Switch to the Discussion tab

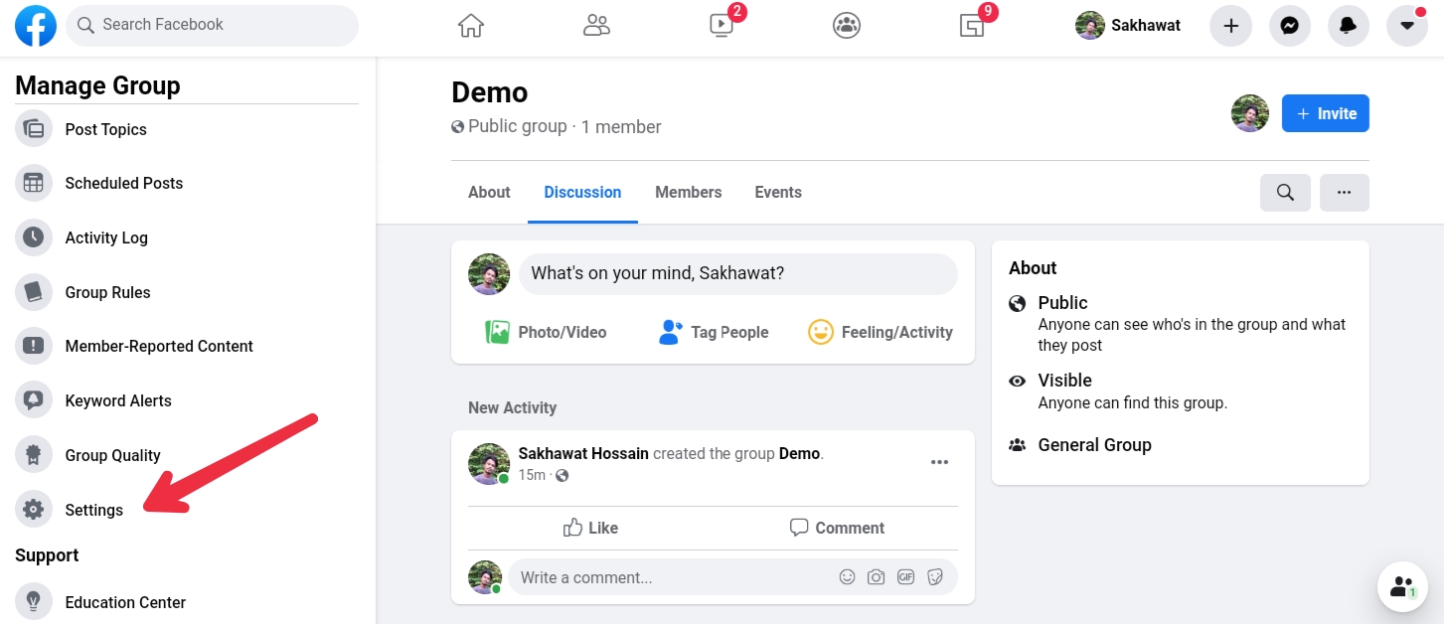(582, 192)
